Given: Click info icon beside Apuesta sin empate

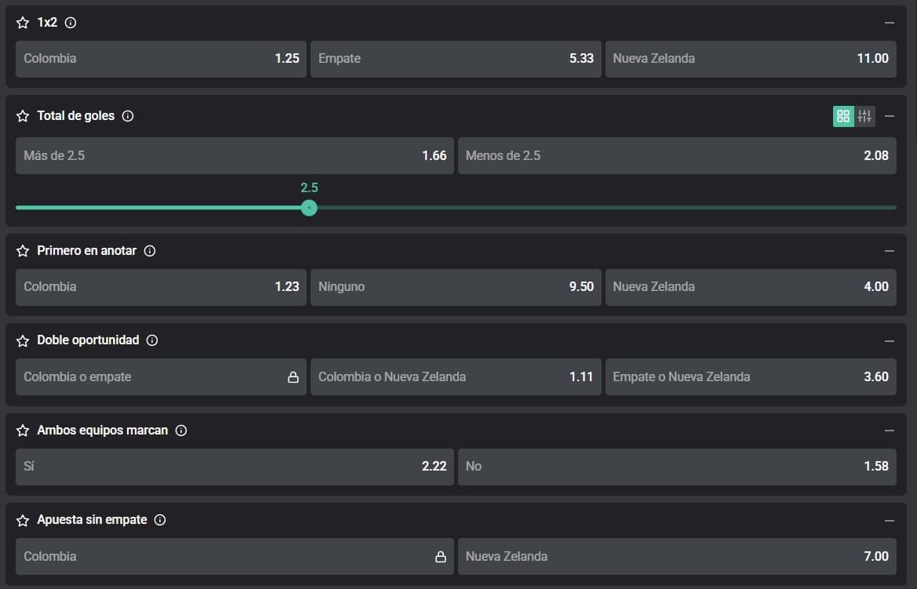Looking at the screenshot, I should pyautogui.click(x=160, y=520).
